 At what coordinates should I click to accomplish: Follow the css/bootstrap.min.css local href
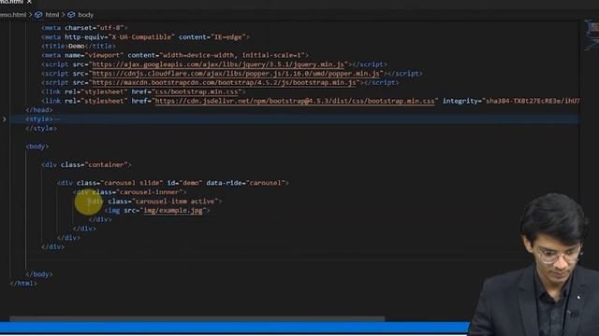click(197, 91)
